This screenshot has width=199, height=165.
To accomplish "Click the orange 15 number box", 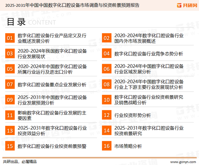I will click(10, 146).
